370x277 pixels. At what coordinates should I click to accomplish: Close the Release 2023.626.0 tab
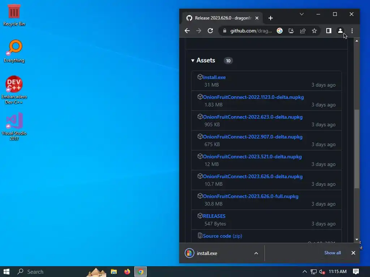click(257, 18)
